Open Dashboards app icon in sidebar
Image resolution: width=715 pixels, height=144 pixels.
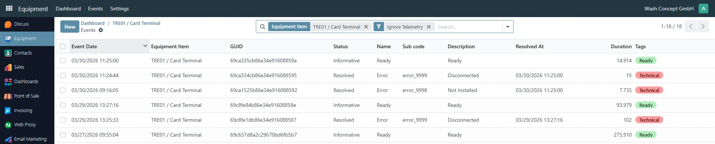(x=8, y=82)
